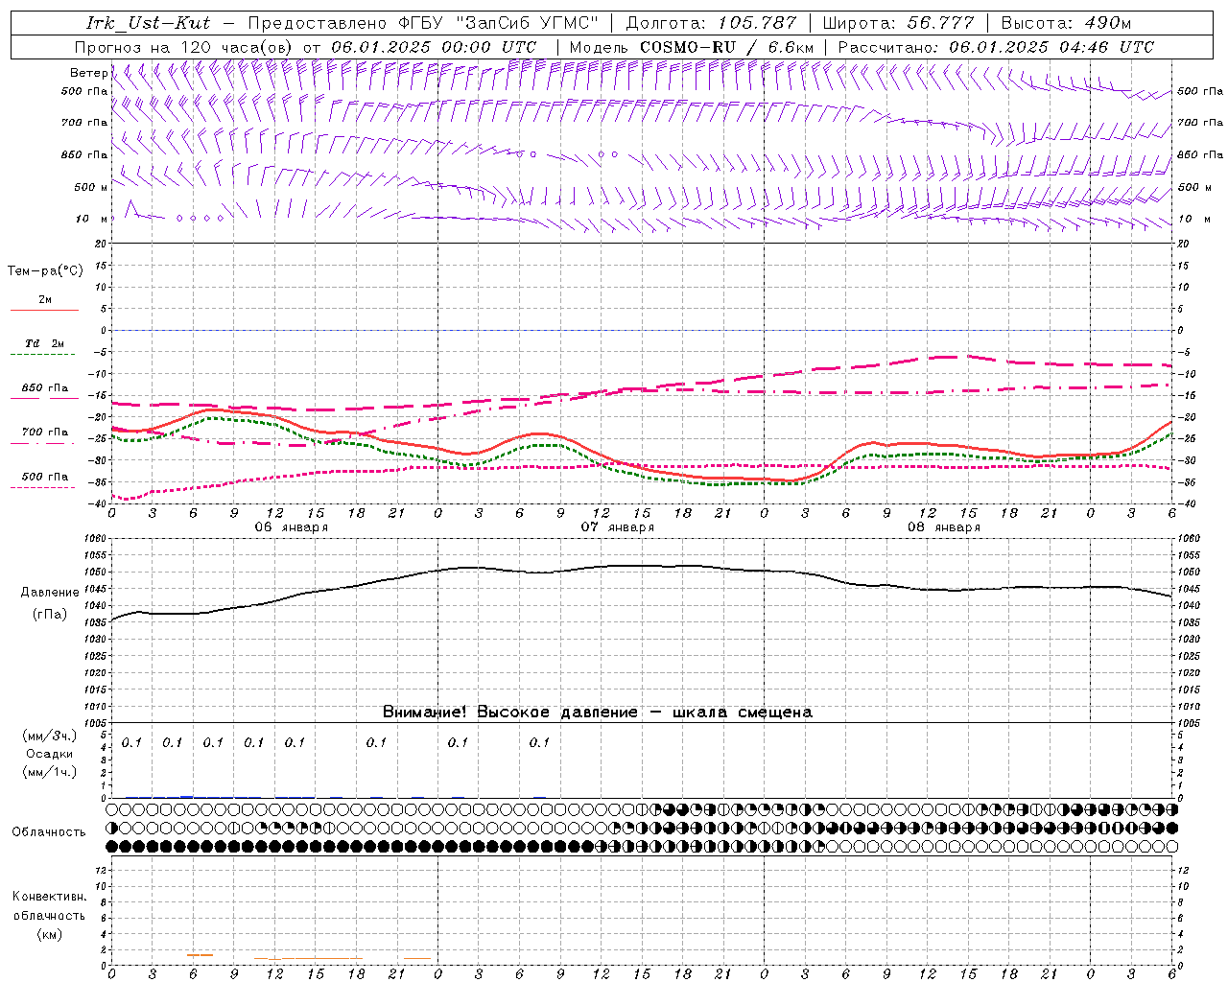Click the 1060 value on left pressure axis
The height and width of the screenshot is (982, 1228).
click(x=94, y=539)
